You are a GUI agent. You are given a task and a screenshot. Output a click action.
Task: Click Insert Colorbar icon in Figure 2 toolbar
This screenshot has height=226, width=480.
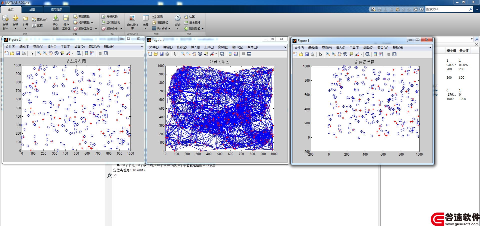tap(230, 54)
